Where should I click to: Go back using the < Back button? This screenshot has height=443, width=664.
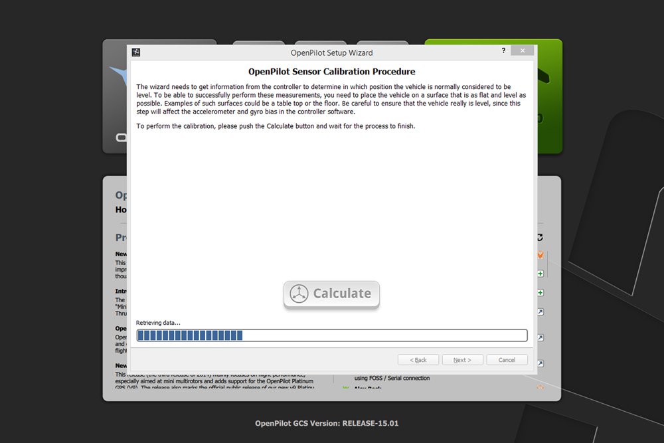click(418, 360)
